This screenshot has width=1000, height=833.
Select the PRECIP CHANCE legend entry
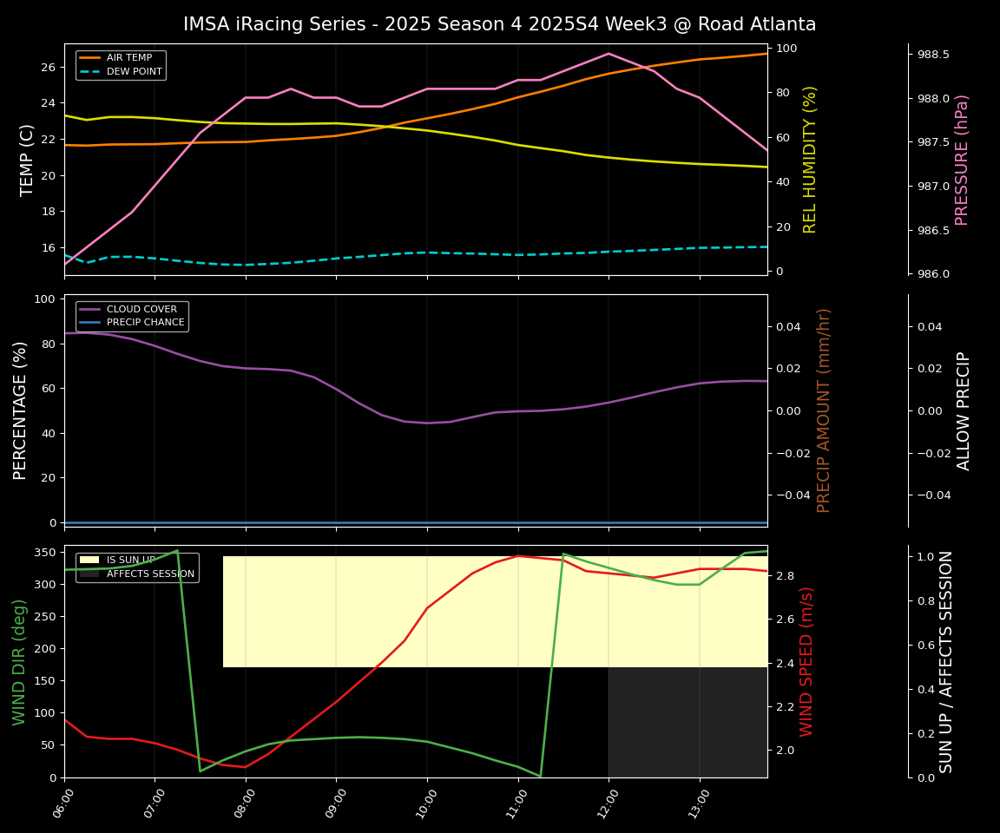pos(145,323)
